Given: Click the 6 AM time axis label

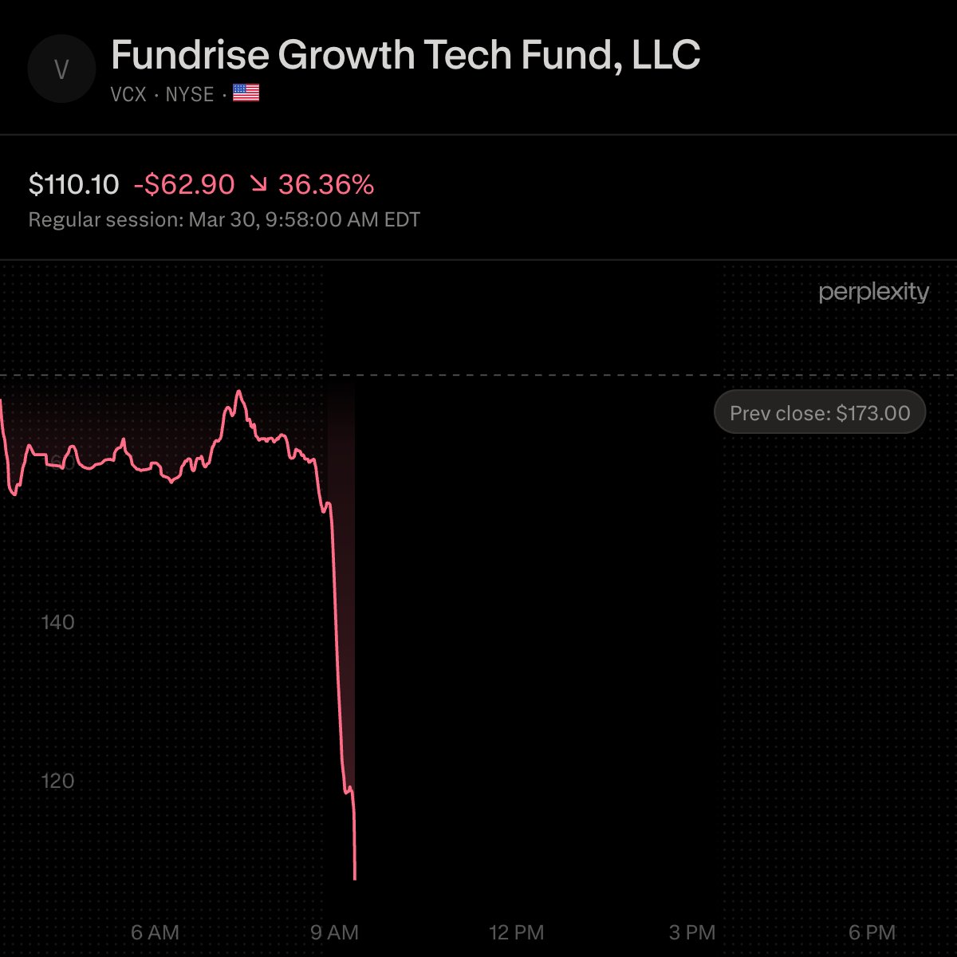Looking at the screenshot, I should pyautogui.click(x=155, y=931).
